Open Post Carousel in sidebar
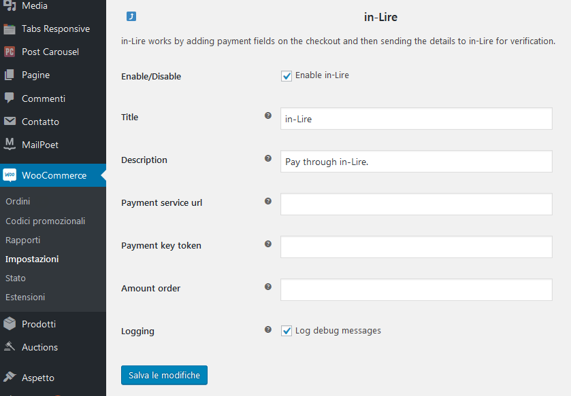This screenshot has height=396, width=571. pyautogui.click(x=50, y=52)
